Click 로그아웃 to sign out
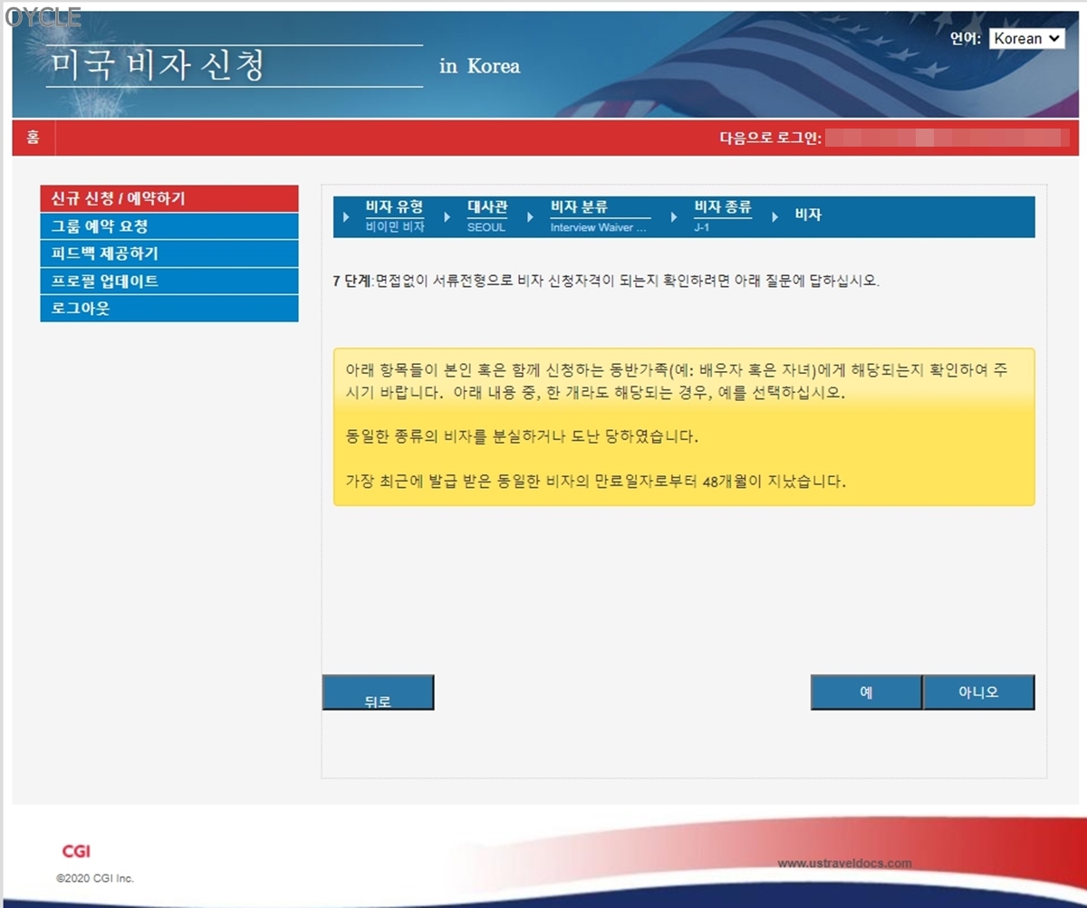1087x908 pixels. click(x=169, y=308)
